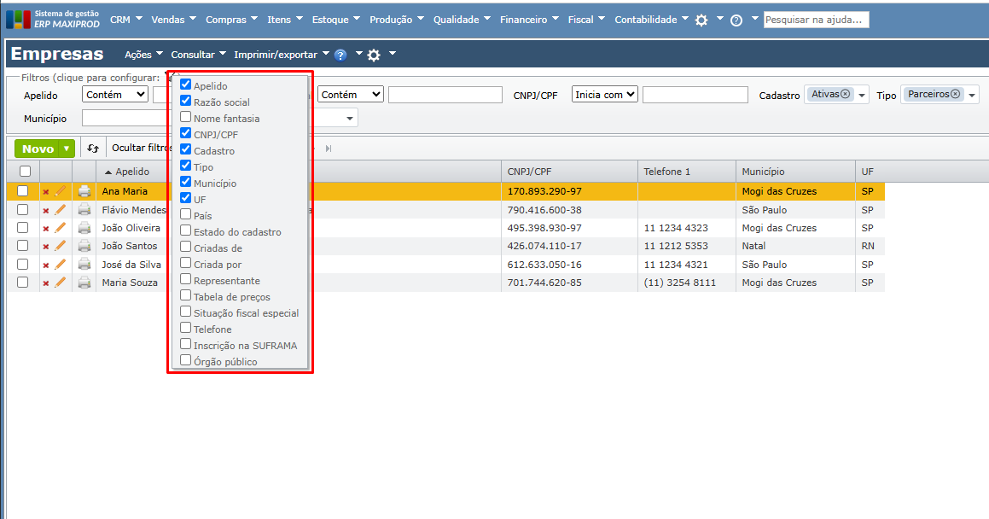
Task: Click the pencil edit icon for Flávio Mendes
Action: point(61,210)
